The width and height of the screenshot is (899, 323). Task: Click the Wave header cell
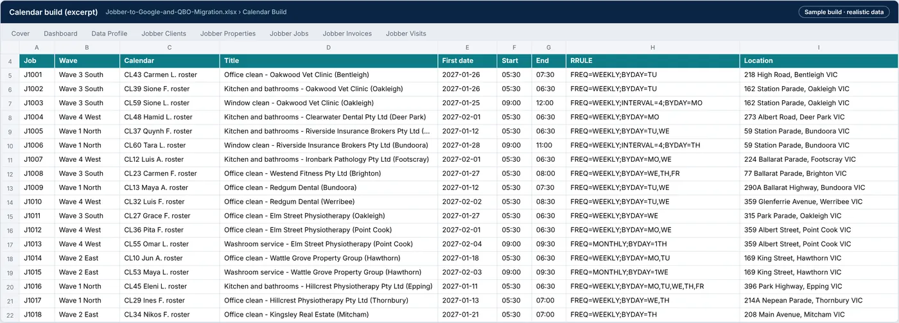[87, 61]
